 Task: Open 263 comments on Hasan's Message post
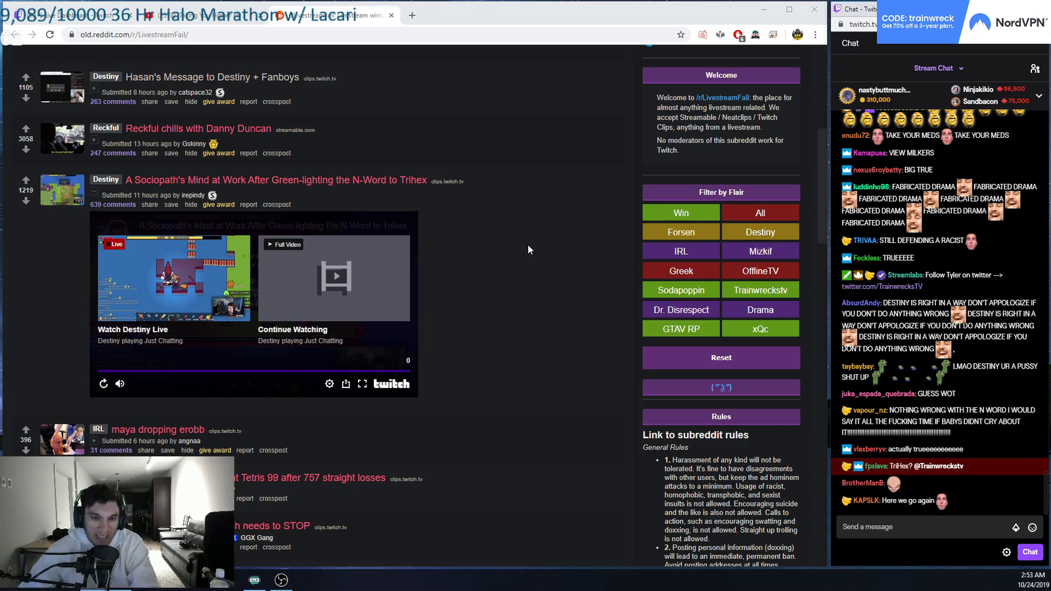tap(113, 102)
